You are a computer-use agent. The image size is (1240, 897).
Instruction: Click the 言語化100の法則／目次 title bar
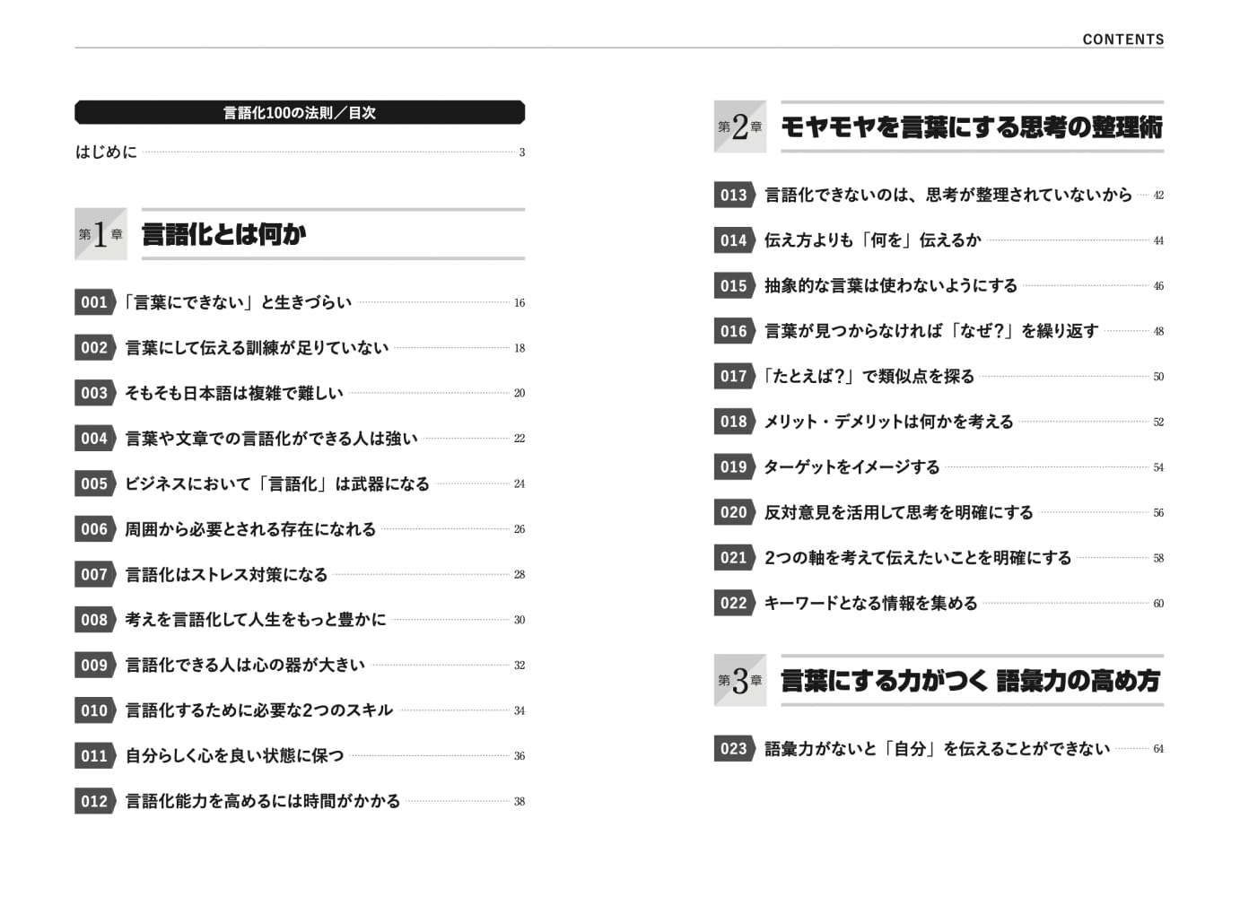point(300,112)
